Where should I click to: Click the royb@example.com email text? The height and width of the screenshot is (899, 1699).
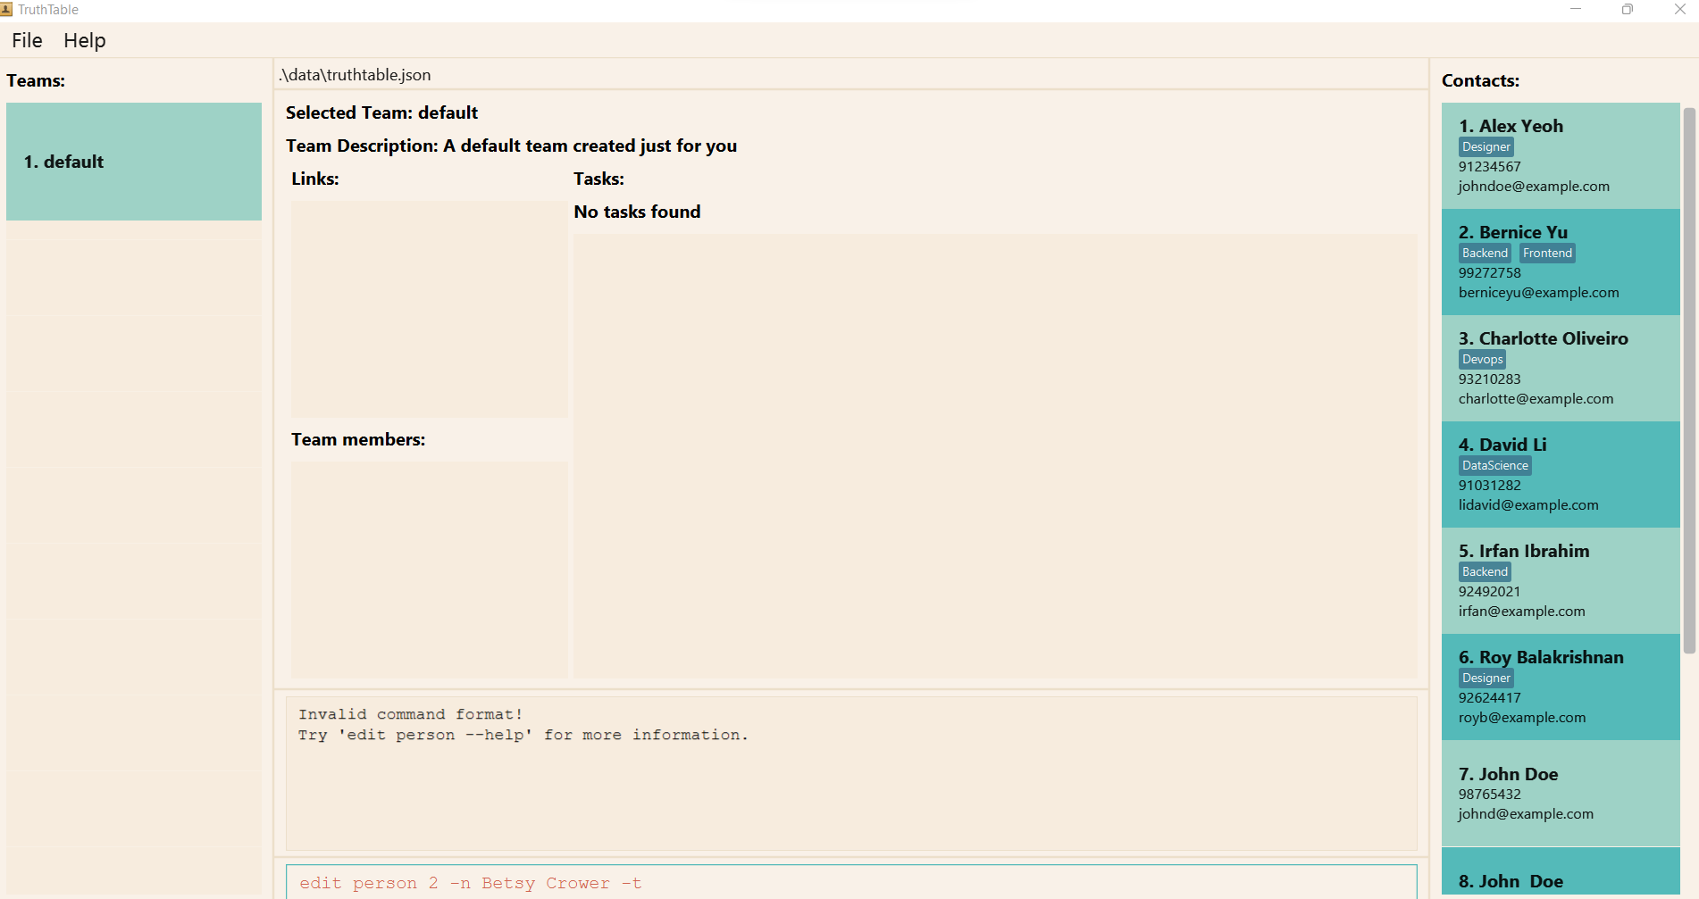pyautogui.click(x=1522, y=718)
